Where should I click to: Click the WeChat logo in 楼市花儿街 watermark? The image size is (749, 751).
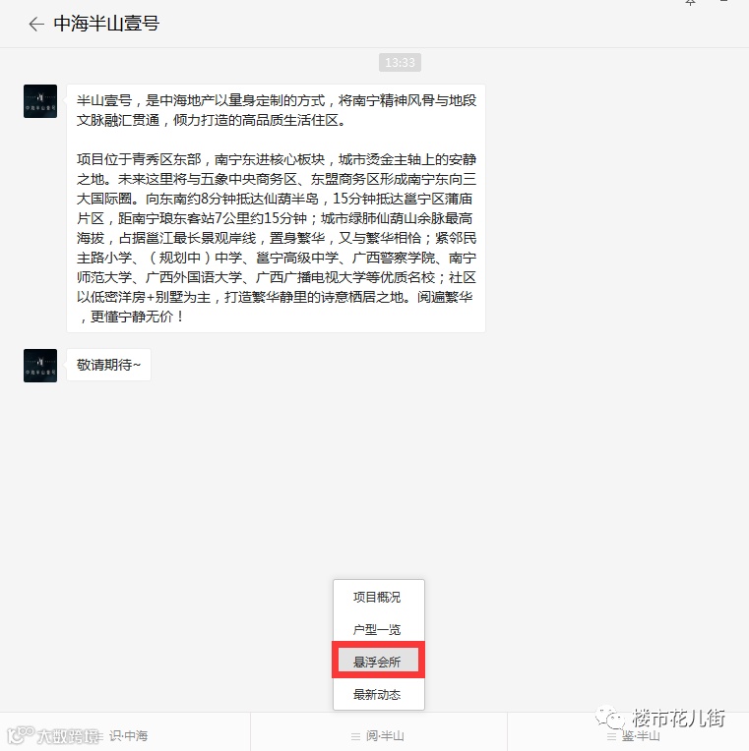point(610,718)
